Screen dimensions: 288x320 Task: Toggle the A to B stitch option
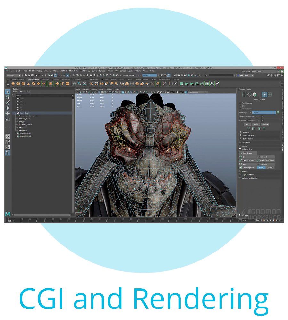coord(261,168)
